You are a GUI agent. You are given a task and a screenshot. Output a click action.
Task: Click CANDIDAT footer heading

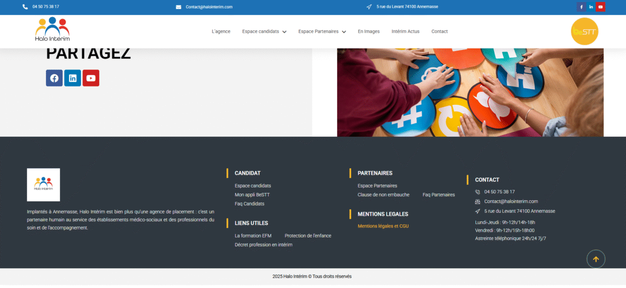coord(247,173)
